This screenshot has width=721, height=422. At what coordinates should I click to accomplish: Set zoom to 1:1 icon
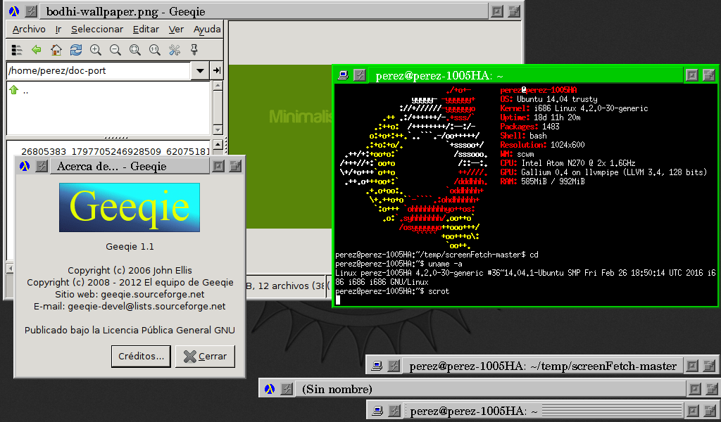coord(155,50)
